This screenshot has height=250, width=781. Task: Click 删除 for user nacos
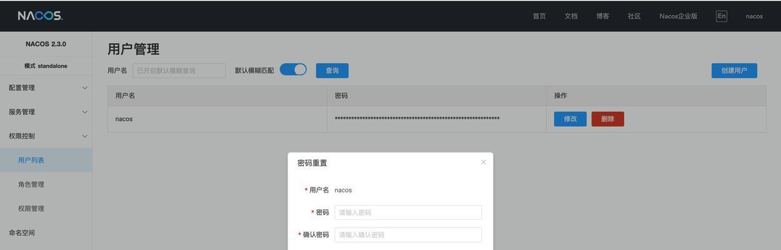608,119
